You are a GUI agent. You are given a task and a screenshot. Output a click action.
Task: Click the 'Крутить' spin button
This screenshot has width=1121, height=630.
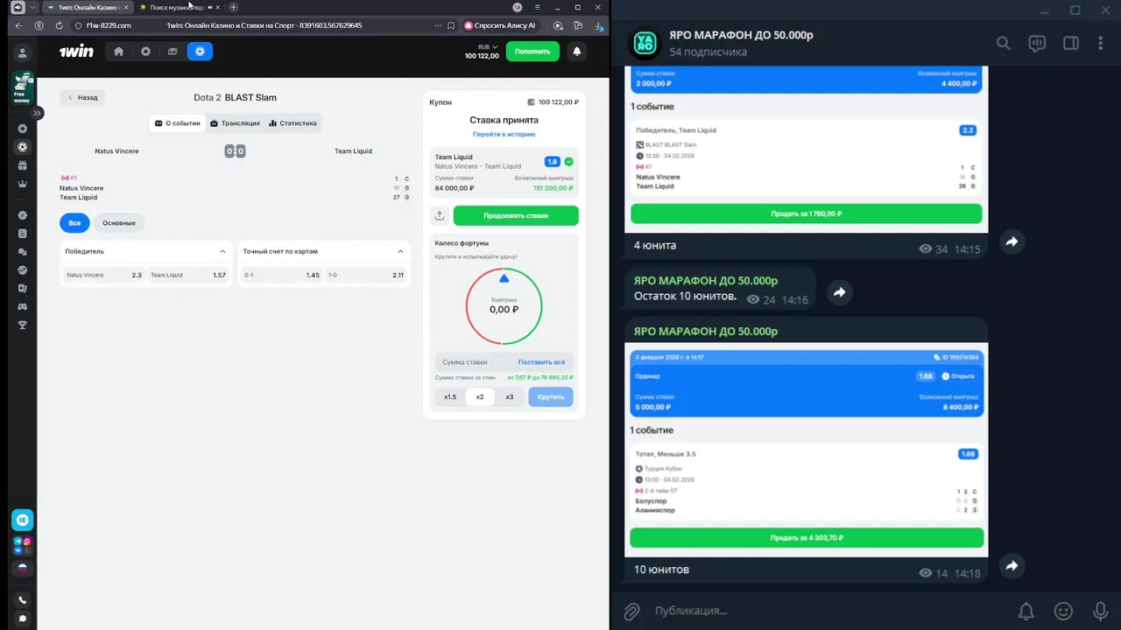point(551,396)
